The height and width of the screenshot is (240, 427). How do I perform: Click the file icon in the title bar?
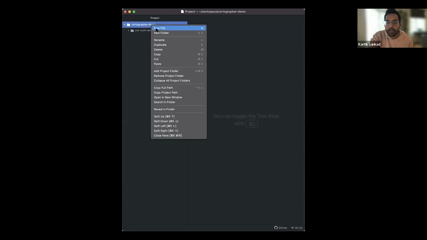[x=182, y=11]
